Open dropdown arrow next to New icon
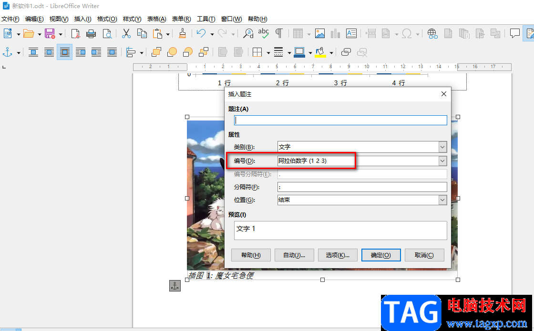 tap(19, 34)
